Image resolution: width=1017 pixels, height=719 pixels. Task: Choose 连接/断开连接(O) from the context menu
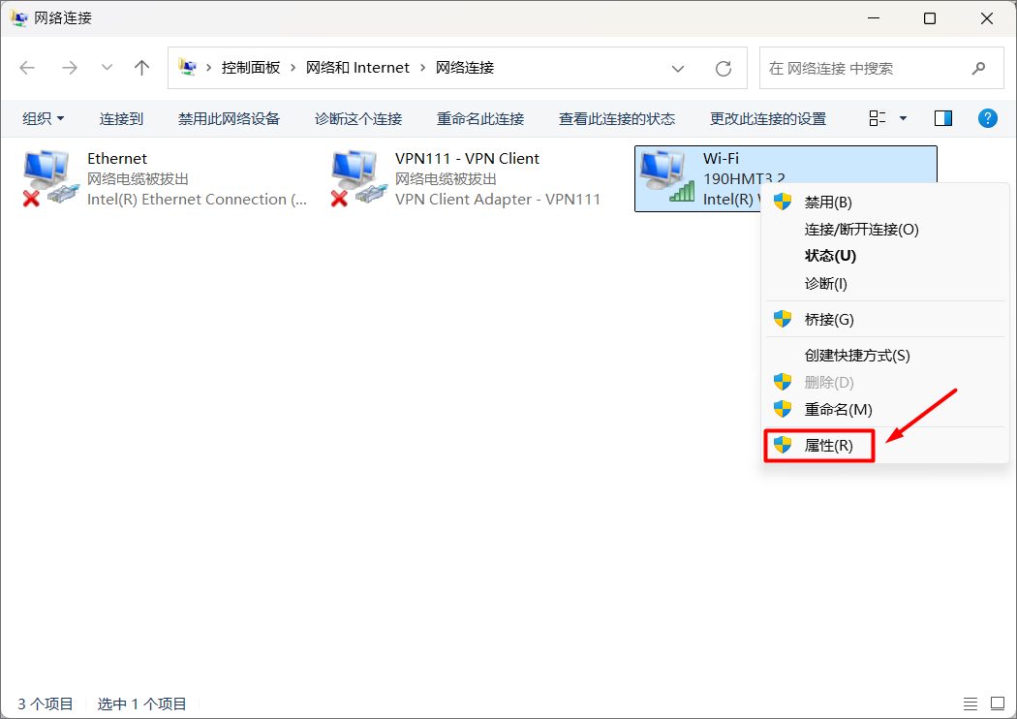point(884,229)
